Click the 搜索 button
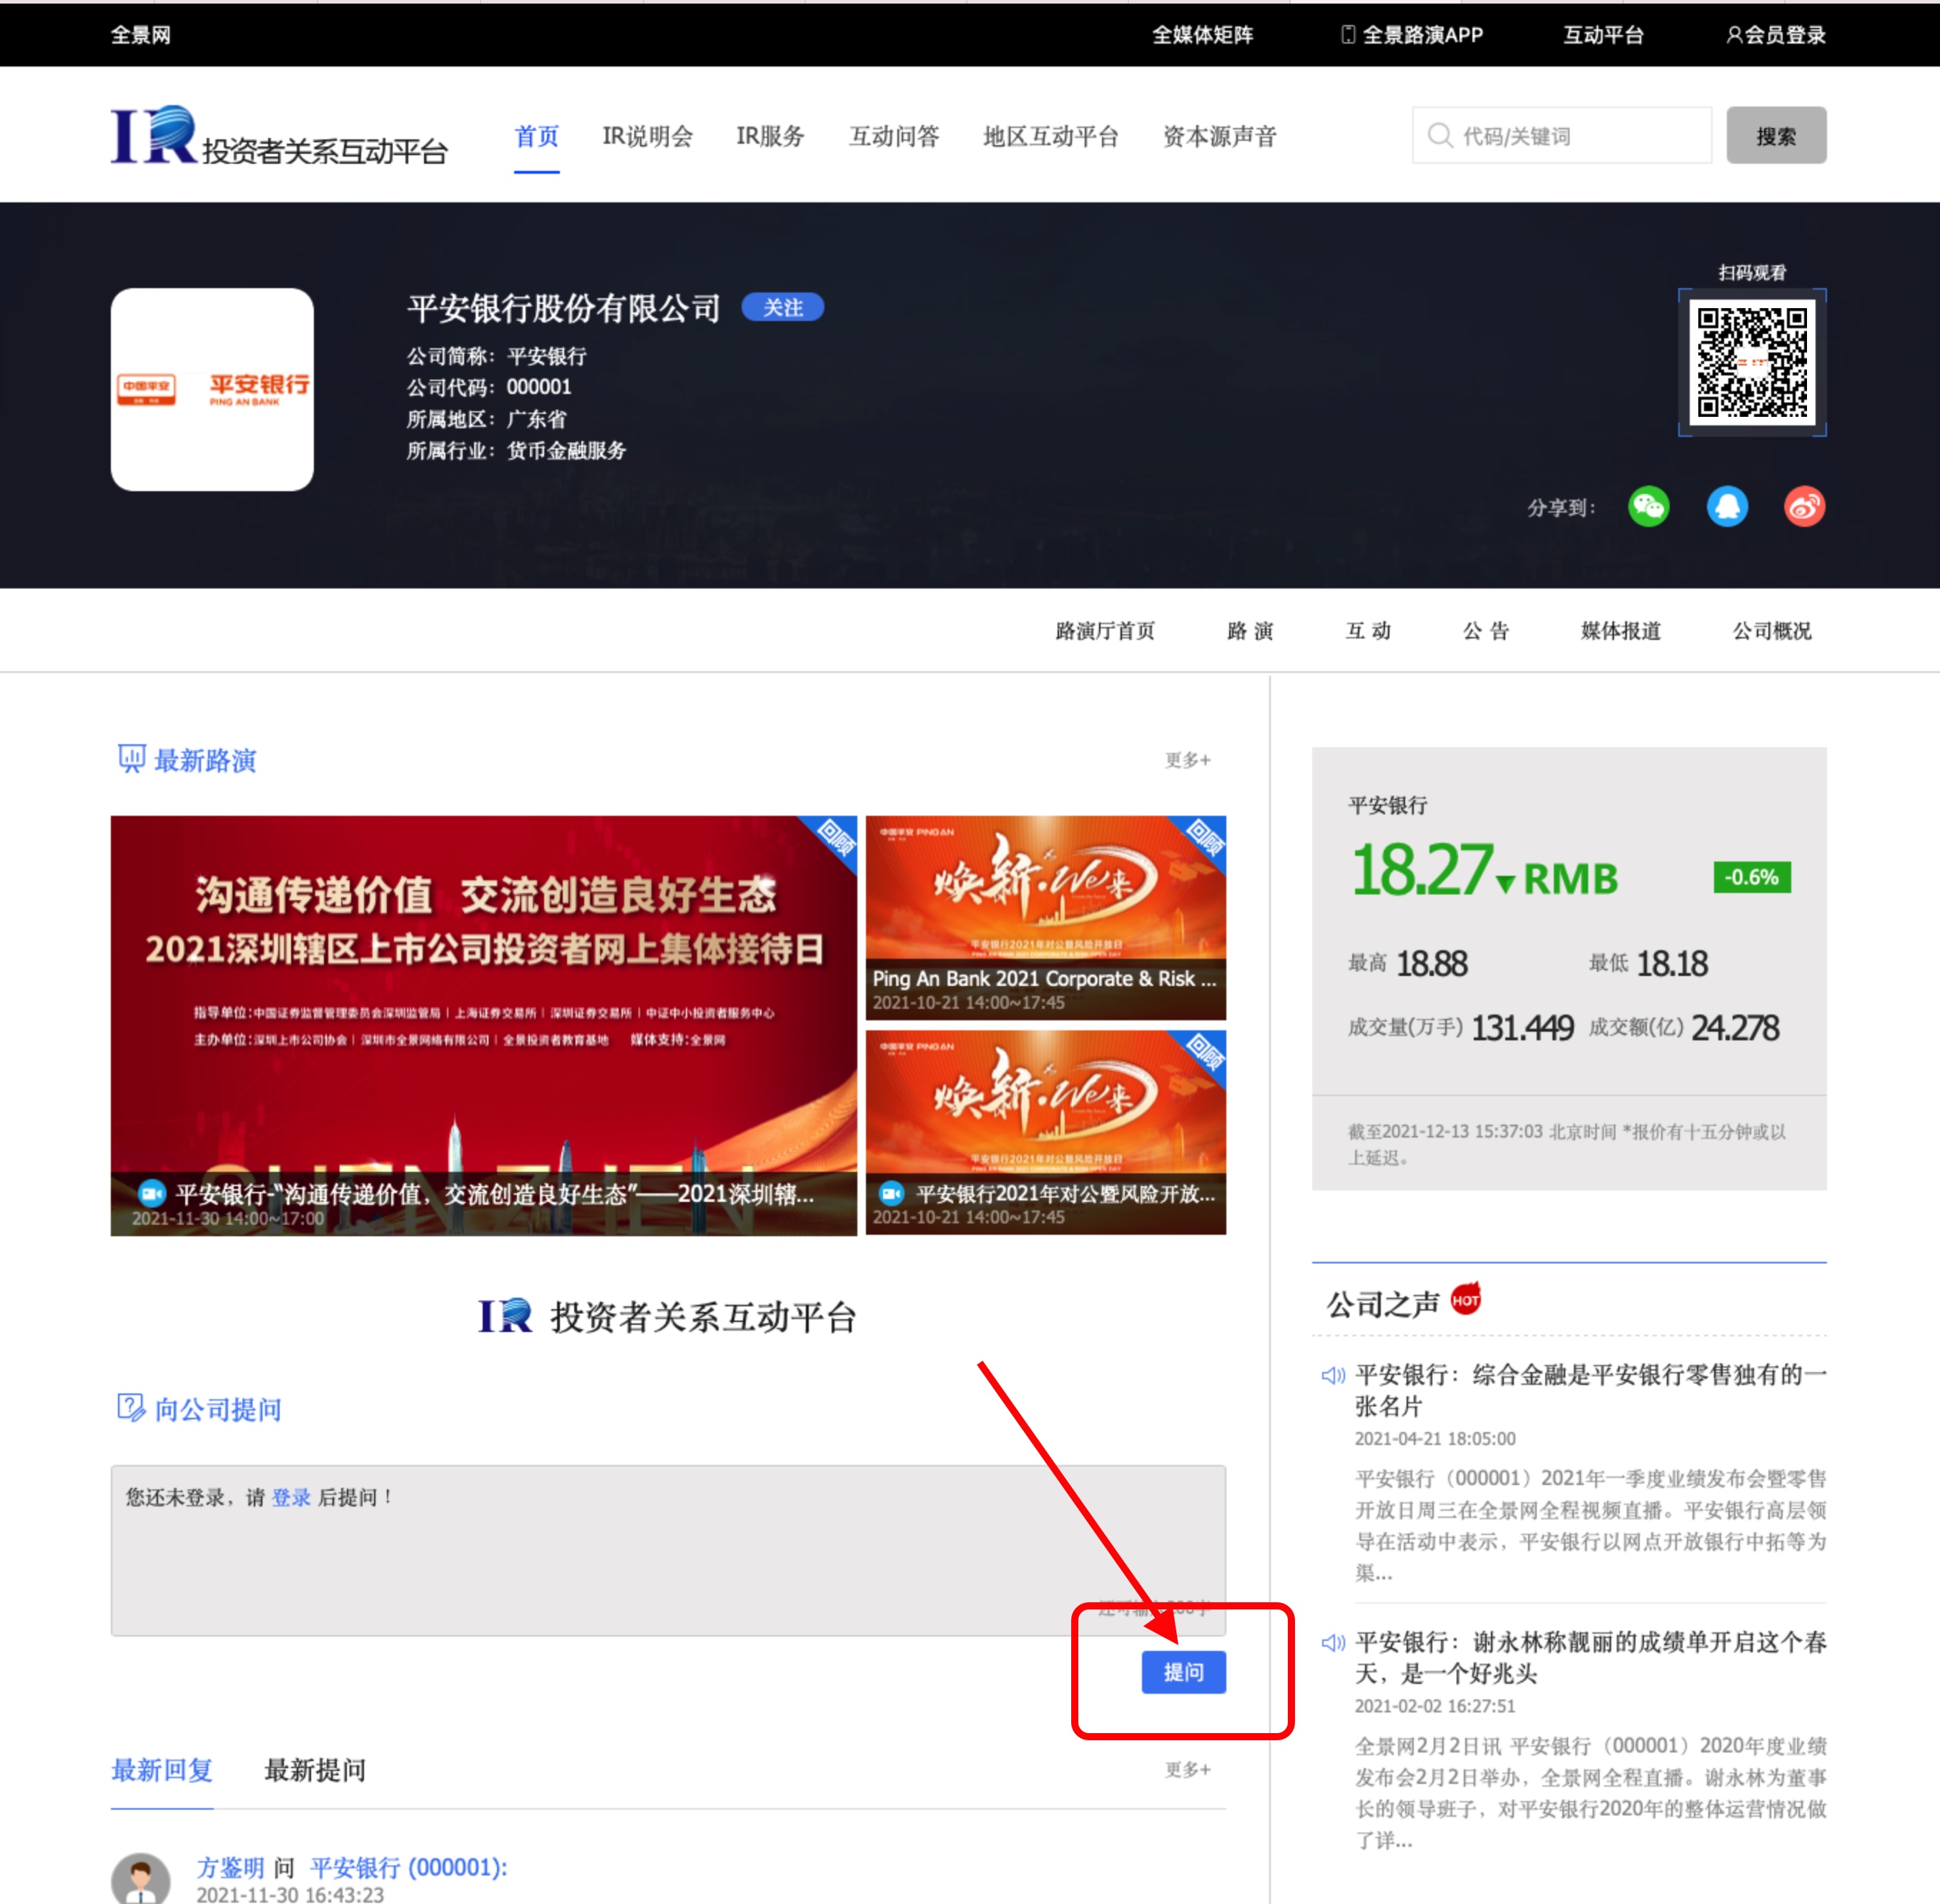This screenshot has width=1940, height=1904. pos(1776,135)
